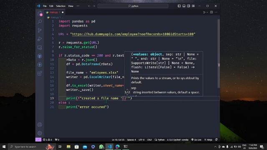Click the python command center search box
The image size is (267, 150).
[x=133, y=6]
